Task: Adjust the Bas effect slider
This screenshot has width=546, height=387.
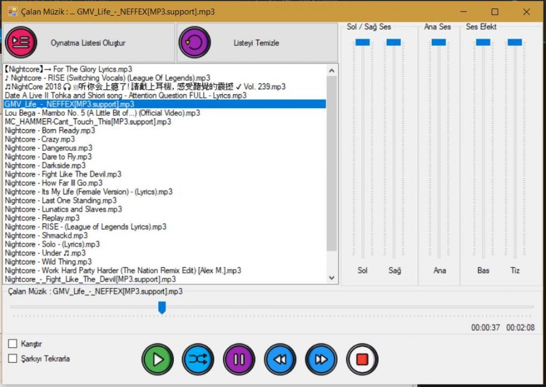Action: 483,42
